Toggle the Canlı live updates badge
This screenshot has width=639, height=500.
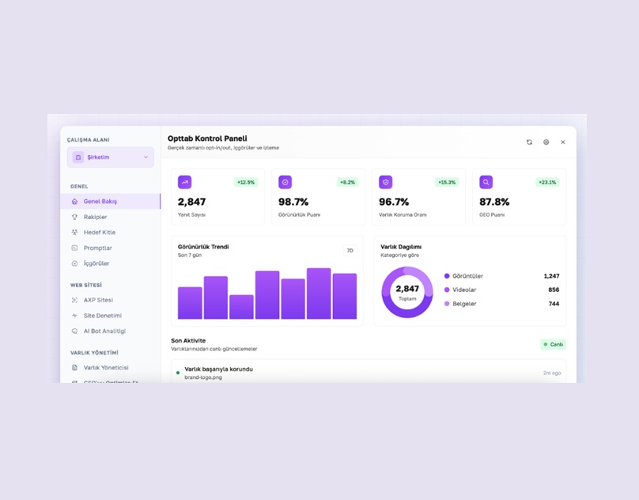click(x=553, y=344)
